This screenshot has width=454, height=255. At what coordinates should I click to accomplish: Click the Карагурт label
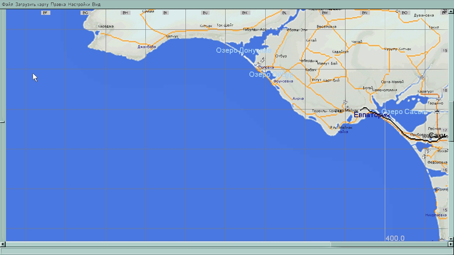[x=426, y=91]
